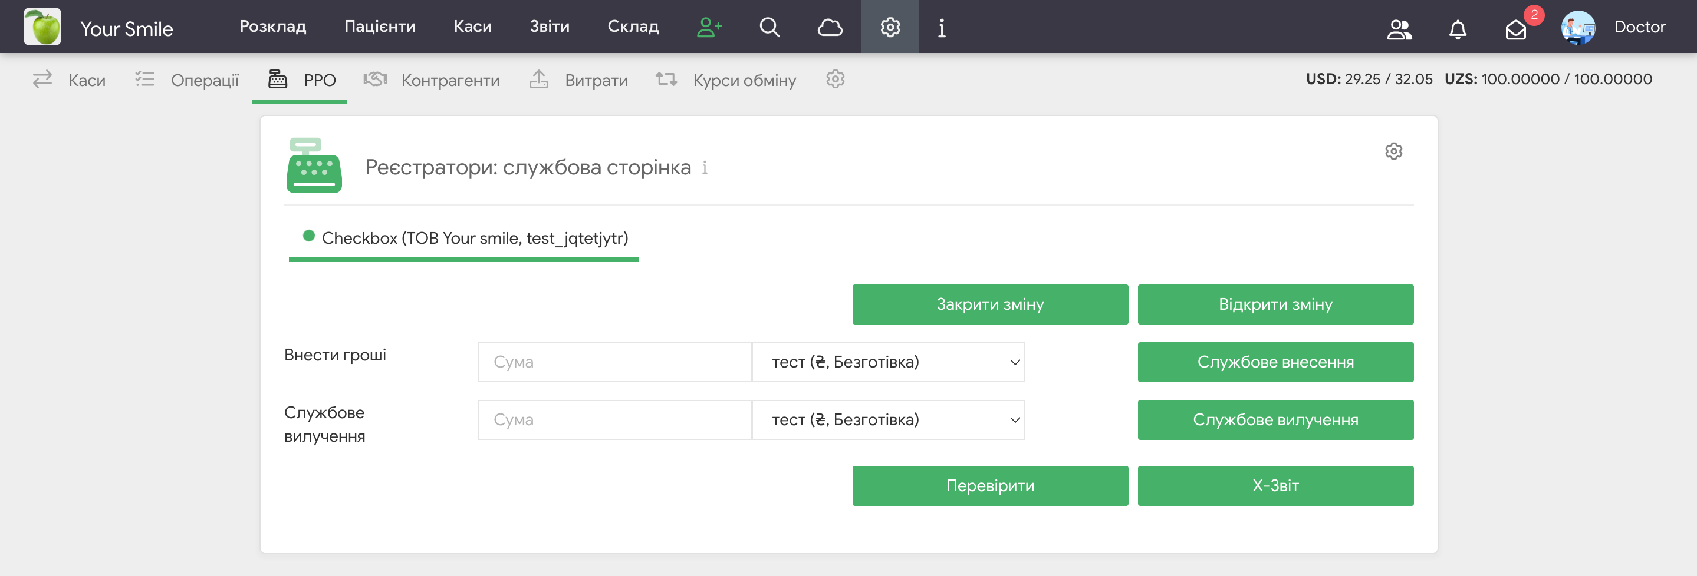Image resolution: width=1697 pixels, height=576 pixels.
Task: Click the green status dot of Checkbox
Action: point(308,236)
